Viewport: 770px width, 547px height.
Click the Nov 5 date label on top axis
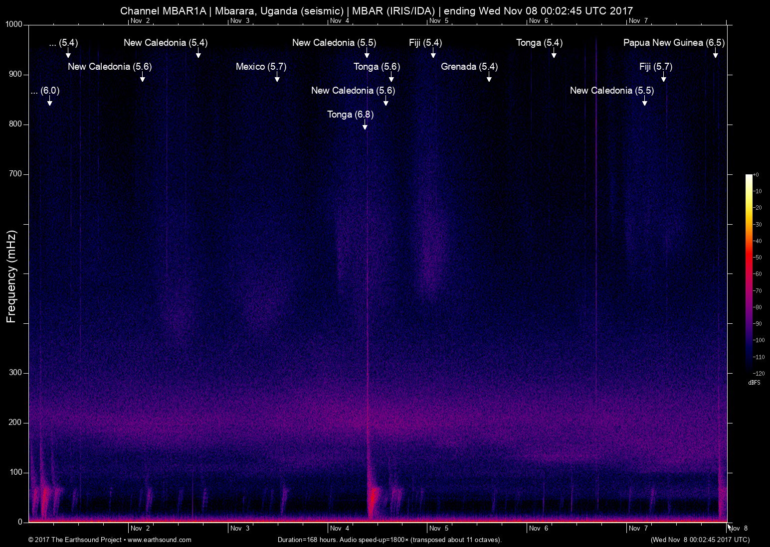tap(439, 21)
